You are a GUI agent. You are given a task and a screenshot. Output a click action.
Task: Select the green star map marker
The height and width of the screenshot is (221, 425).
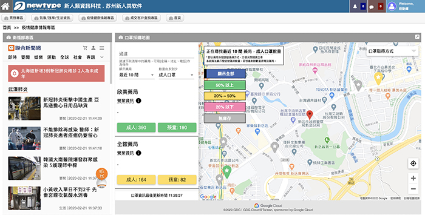pos(227,171)
